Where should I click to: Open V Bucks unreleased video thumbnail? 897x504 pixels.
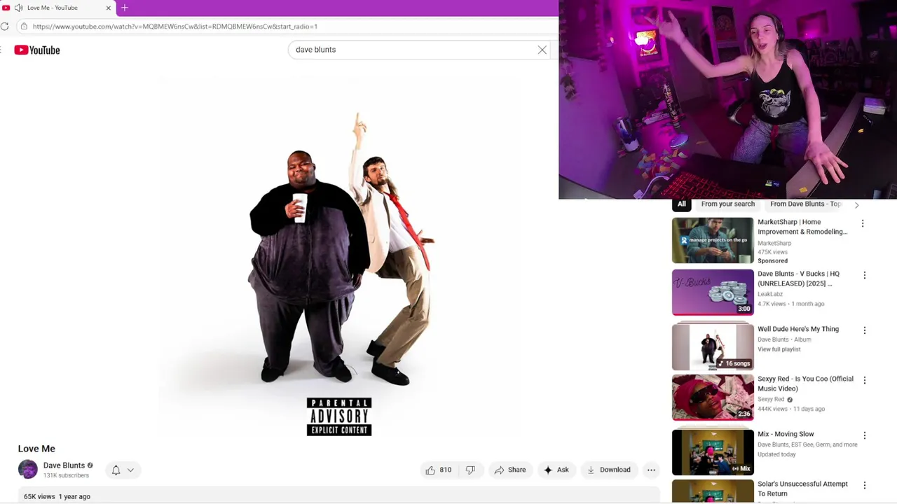[x=713, y=293]
